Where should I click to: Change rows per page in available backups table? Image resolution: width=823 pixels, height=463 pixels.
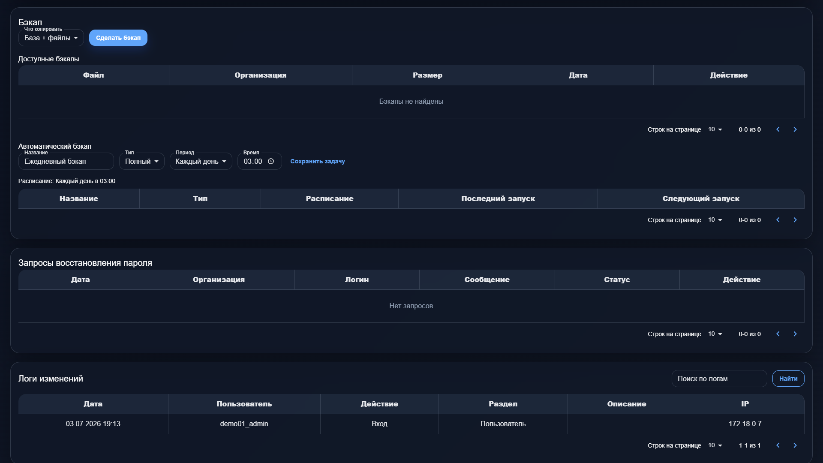click(715, 129)
